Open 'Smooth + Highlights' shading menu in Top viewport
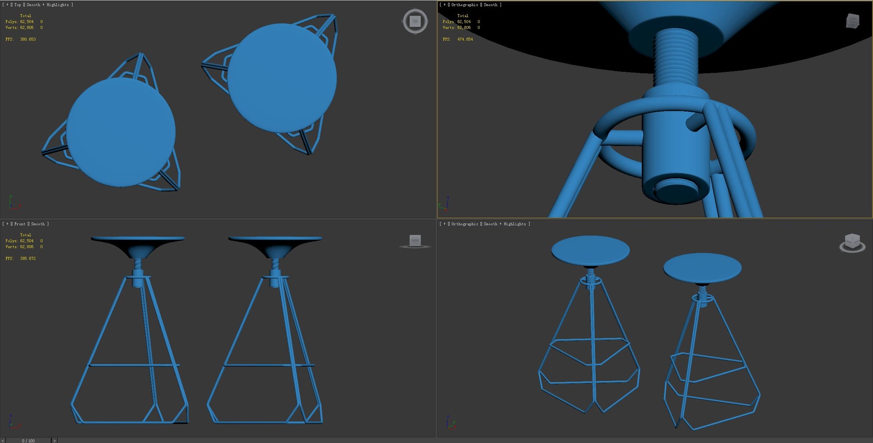The image size is (873, 443). tap(48, 5)
